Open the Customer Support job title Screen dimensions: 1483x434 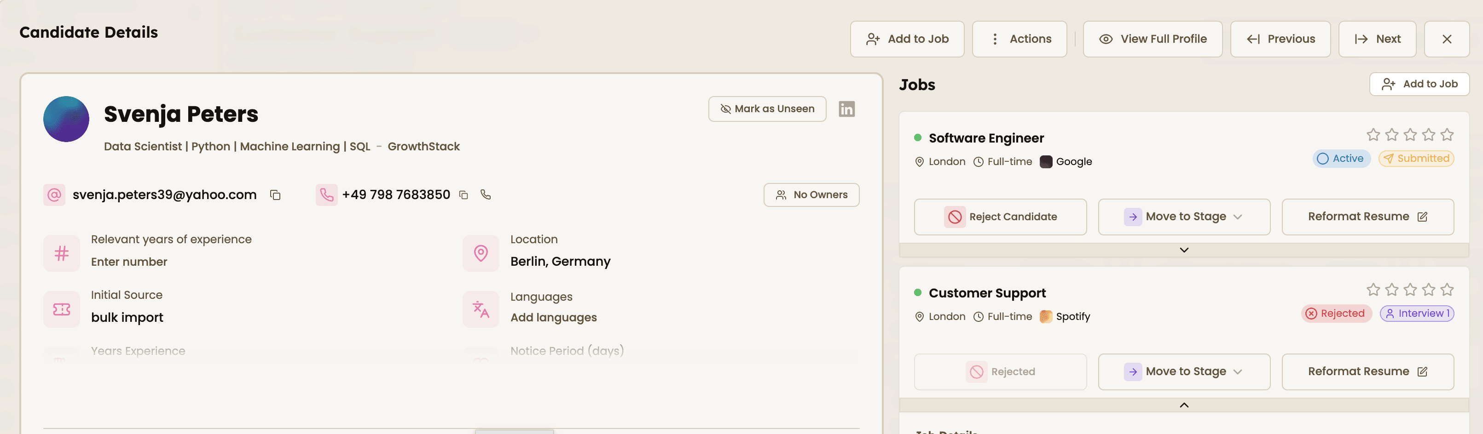[987, 293]
